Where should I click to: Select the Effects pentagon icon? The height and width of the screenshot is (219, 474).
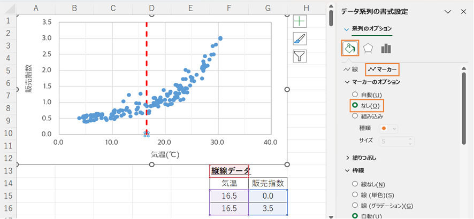coord(368,48)
